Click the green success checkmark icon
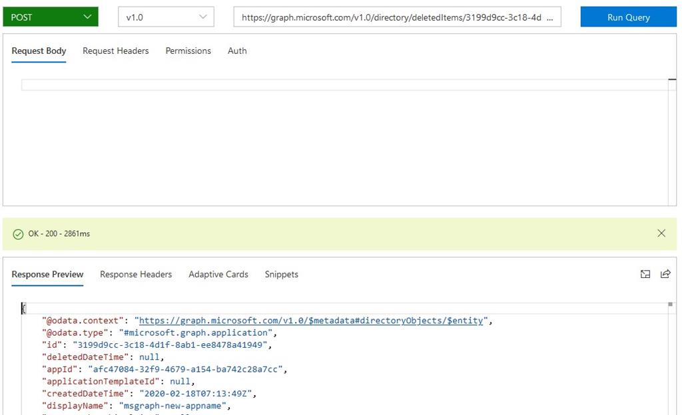Screen dimensions: 682x415 (x=17, y=233)
